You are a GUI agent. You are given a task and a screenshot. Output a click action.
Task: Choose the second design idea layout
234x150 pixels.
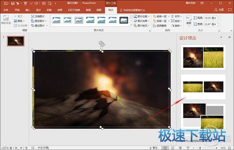(203, 87)
